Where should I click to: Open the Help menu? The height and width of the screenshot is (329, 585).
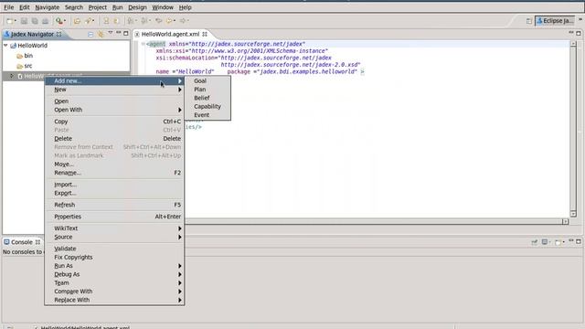185,7
